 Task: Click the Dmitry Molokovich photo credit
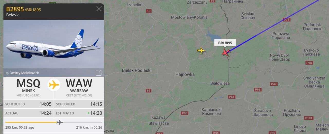point(22,73)
